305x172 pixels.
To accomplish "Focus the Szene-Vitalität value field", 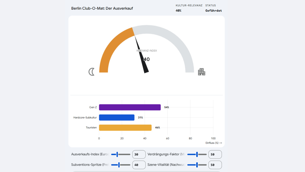I will pyautogui.click(x=215, y=165).
